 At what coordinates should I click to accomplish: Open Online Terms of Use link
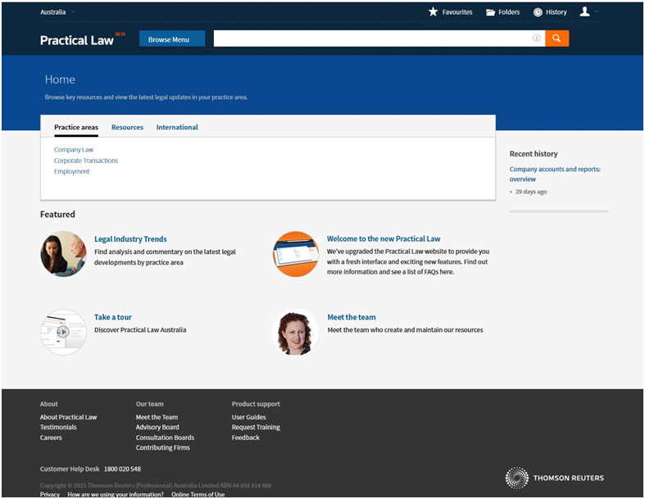point(198,494)
